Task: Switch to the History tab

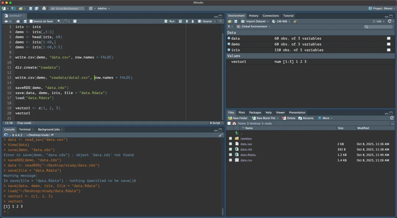Action: point(253,16)
